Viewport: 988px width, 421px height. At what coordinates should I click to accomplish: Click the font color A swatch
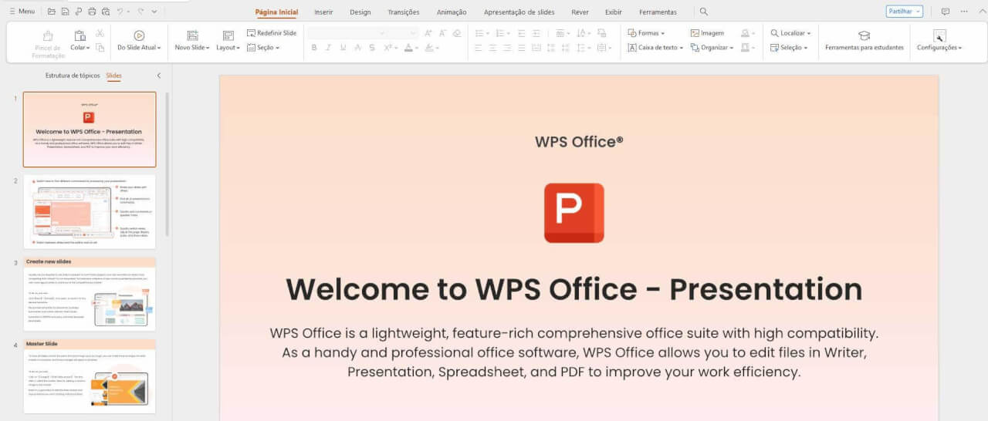(409, 48)
